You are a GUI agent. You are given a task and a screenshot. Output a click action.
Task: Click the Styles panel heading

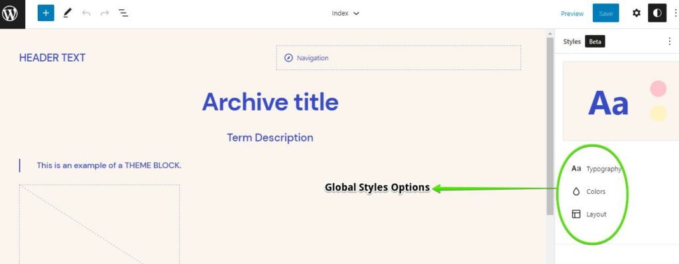[x=572, y=42]
